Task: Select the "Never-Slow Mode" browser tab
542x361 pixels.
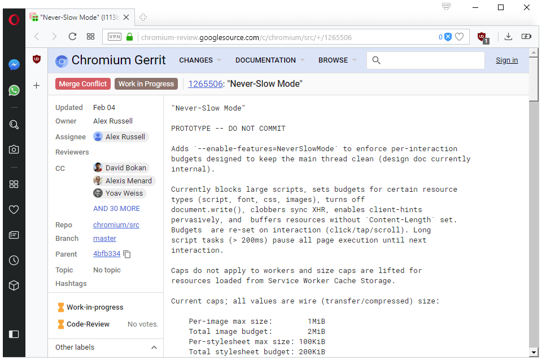Action: [80, 17]
